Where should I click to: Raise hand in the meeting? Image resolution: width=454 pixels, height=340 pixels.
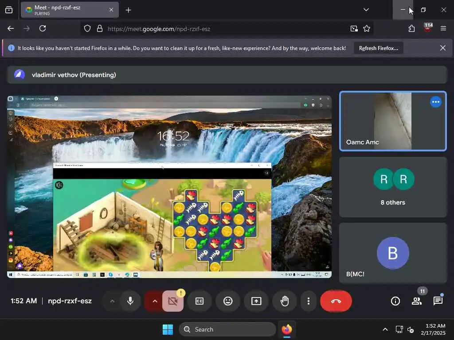285,301
